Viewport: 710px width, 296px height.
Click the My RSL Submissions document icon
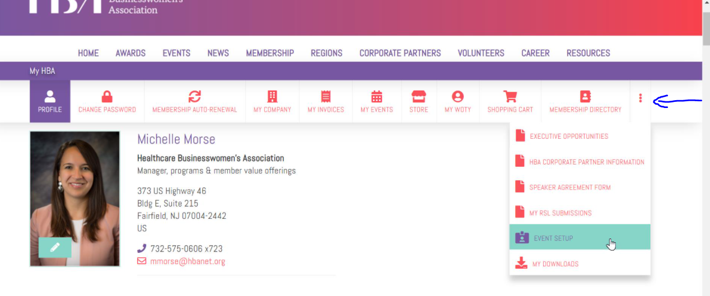tap(520, 213)
